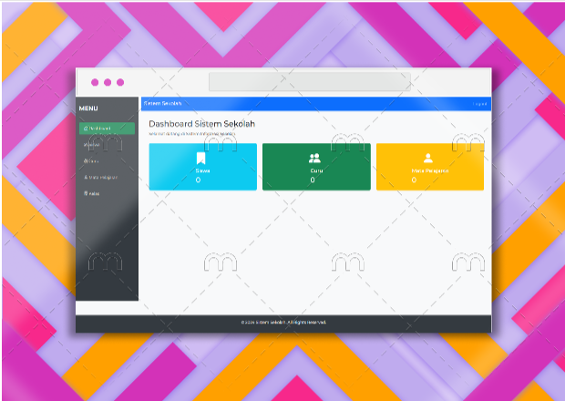Open the Dashboard item in the sidebar menu
The image size is (565, 401).
tap(107, 129)
